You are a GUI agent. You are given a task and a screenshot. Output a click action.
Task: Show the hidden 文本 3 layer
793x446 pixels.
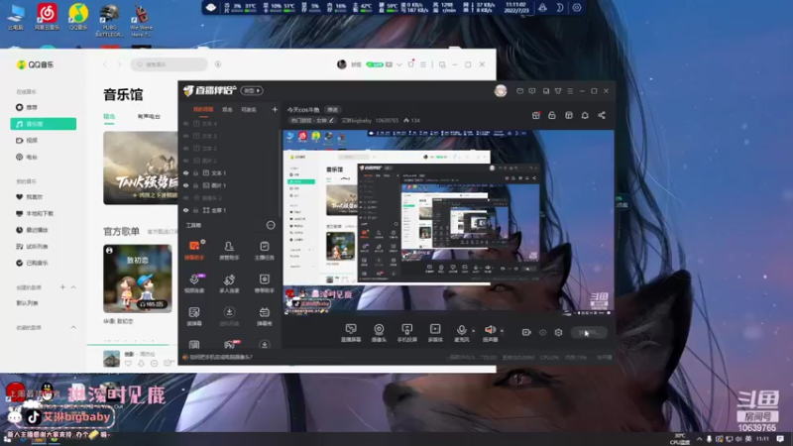186,136
